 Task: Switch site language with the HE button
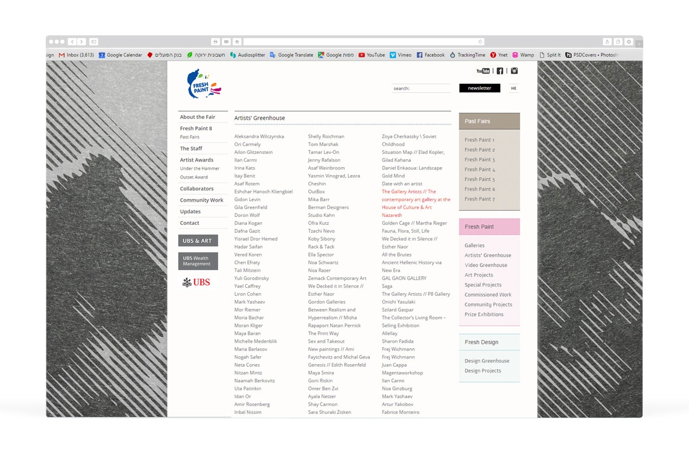pos(513,88)
